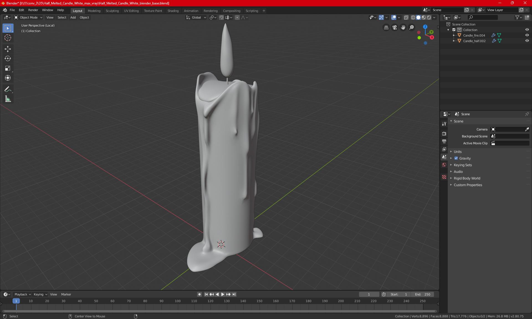This screenshot has height=319, width=532.
Task: Expand the Units panel
Action: coord(458,152)
